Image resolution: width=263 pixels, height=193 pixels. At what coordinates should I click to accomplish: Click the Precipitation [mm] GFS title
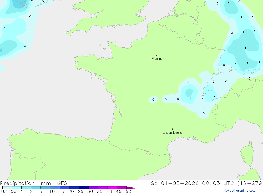[x=34, y=183]
